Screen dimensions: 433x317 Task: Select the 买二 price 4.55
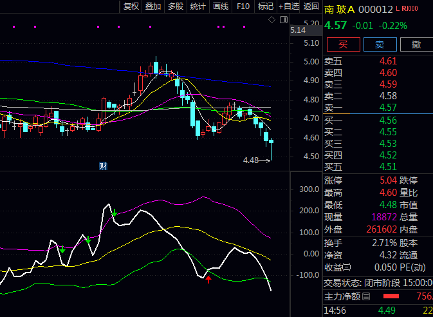pyautogui.click(x=388, y=132)
